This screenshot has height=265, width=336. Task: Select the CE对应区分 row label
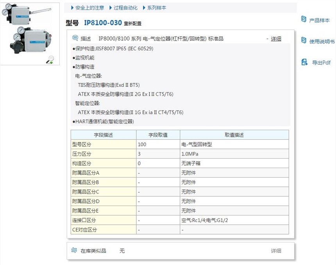104,229
